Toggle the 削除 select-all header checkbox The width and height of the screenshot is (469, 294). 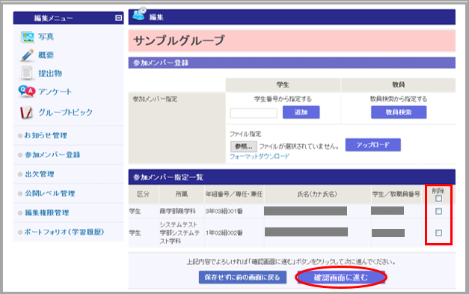pyautogui.click(x=438, y=198)
